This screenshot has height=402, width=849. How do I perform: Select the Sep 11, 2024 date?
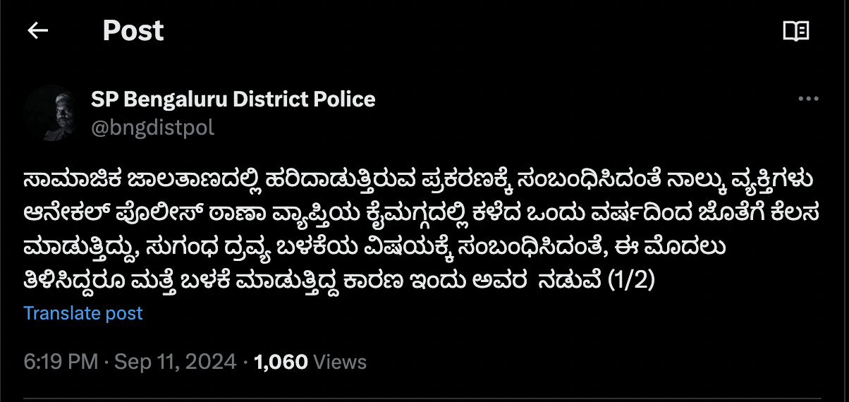tap(175, 363)
